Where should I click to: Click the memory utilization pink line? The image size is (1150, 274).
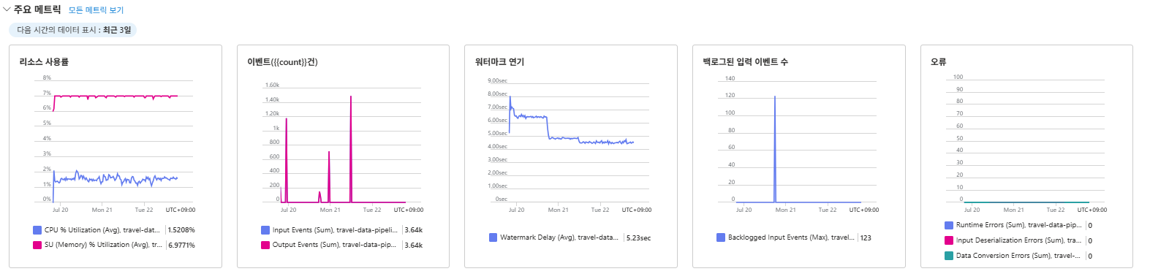pyautogui.click(x=117, y=96)
